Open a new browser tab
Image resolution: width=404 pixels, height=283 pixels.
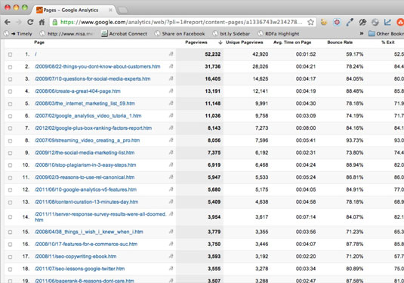(x=122, y=10)
